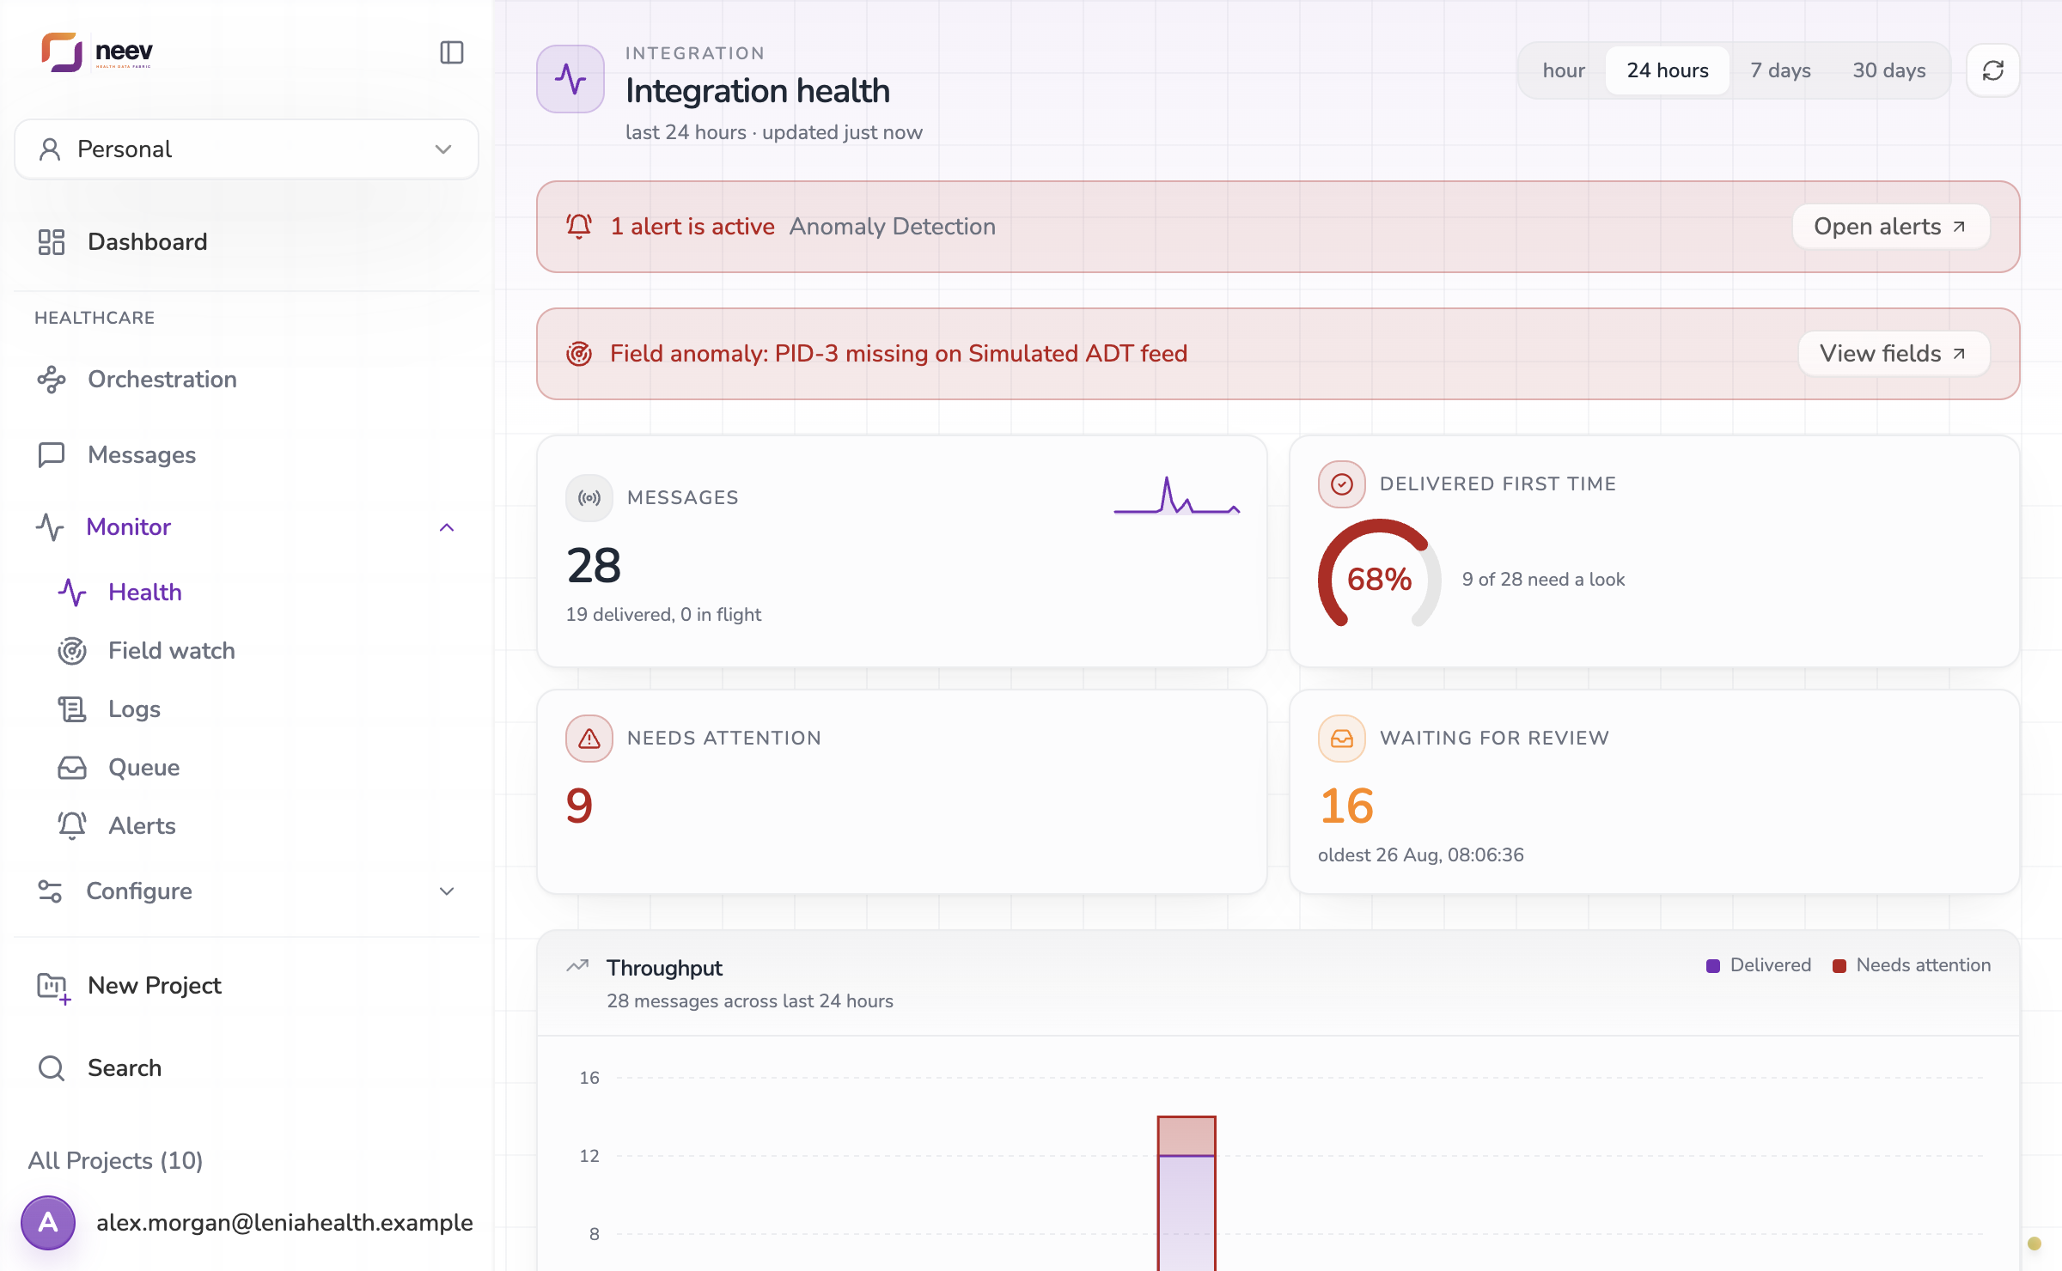Click the Needs Attention warning triangle icon

coord(589,739)
